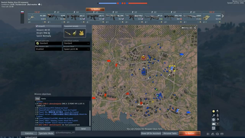The image size is (245, 138).
Task: Click the right-mouse-button hint icon
Action: 218,120
